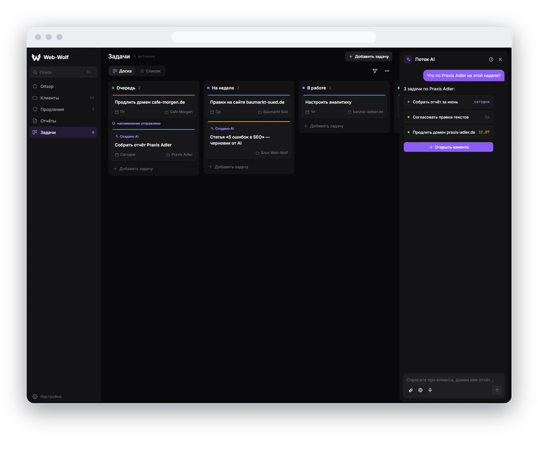Focus the Поиск search field
Viewport: 538px width, 452px height.
(x=63, y=72)
